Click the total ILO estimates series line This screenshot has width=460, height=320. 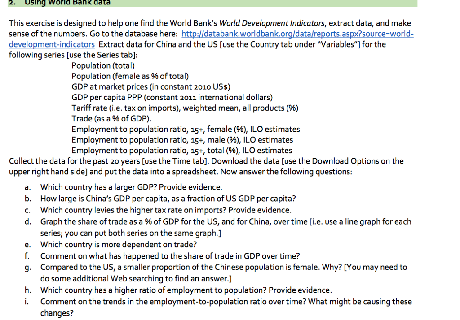(181, 150)
